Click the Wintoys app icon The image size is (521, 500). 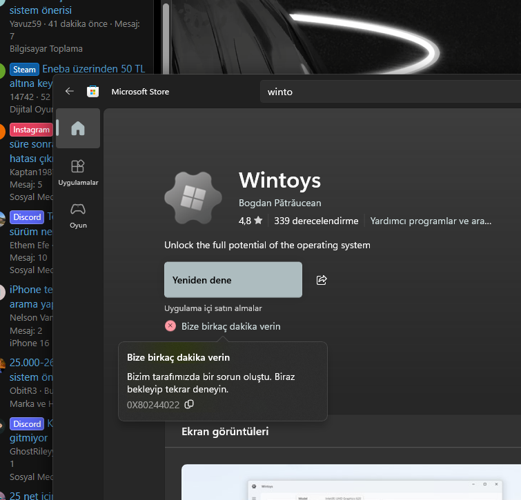[x=193, y=198]
